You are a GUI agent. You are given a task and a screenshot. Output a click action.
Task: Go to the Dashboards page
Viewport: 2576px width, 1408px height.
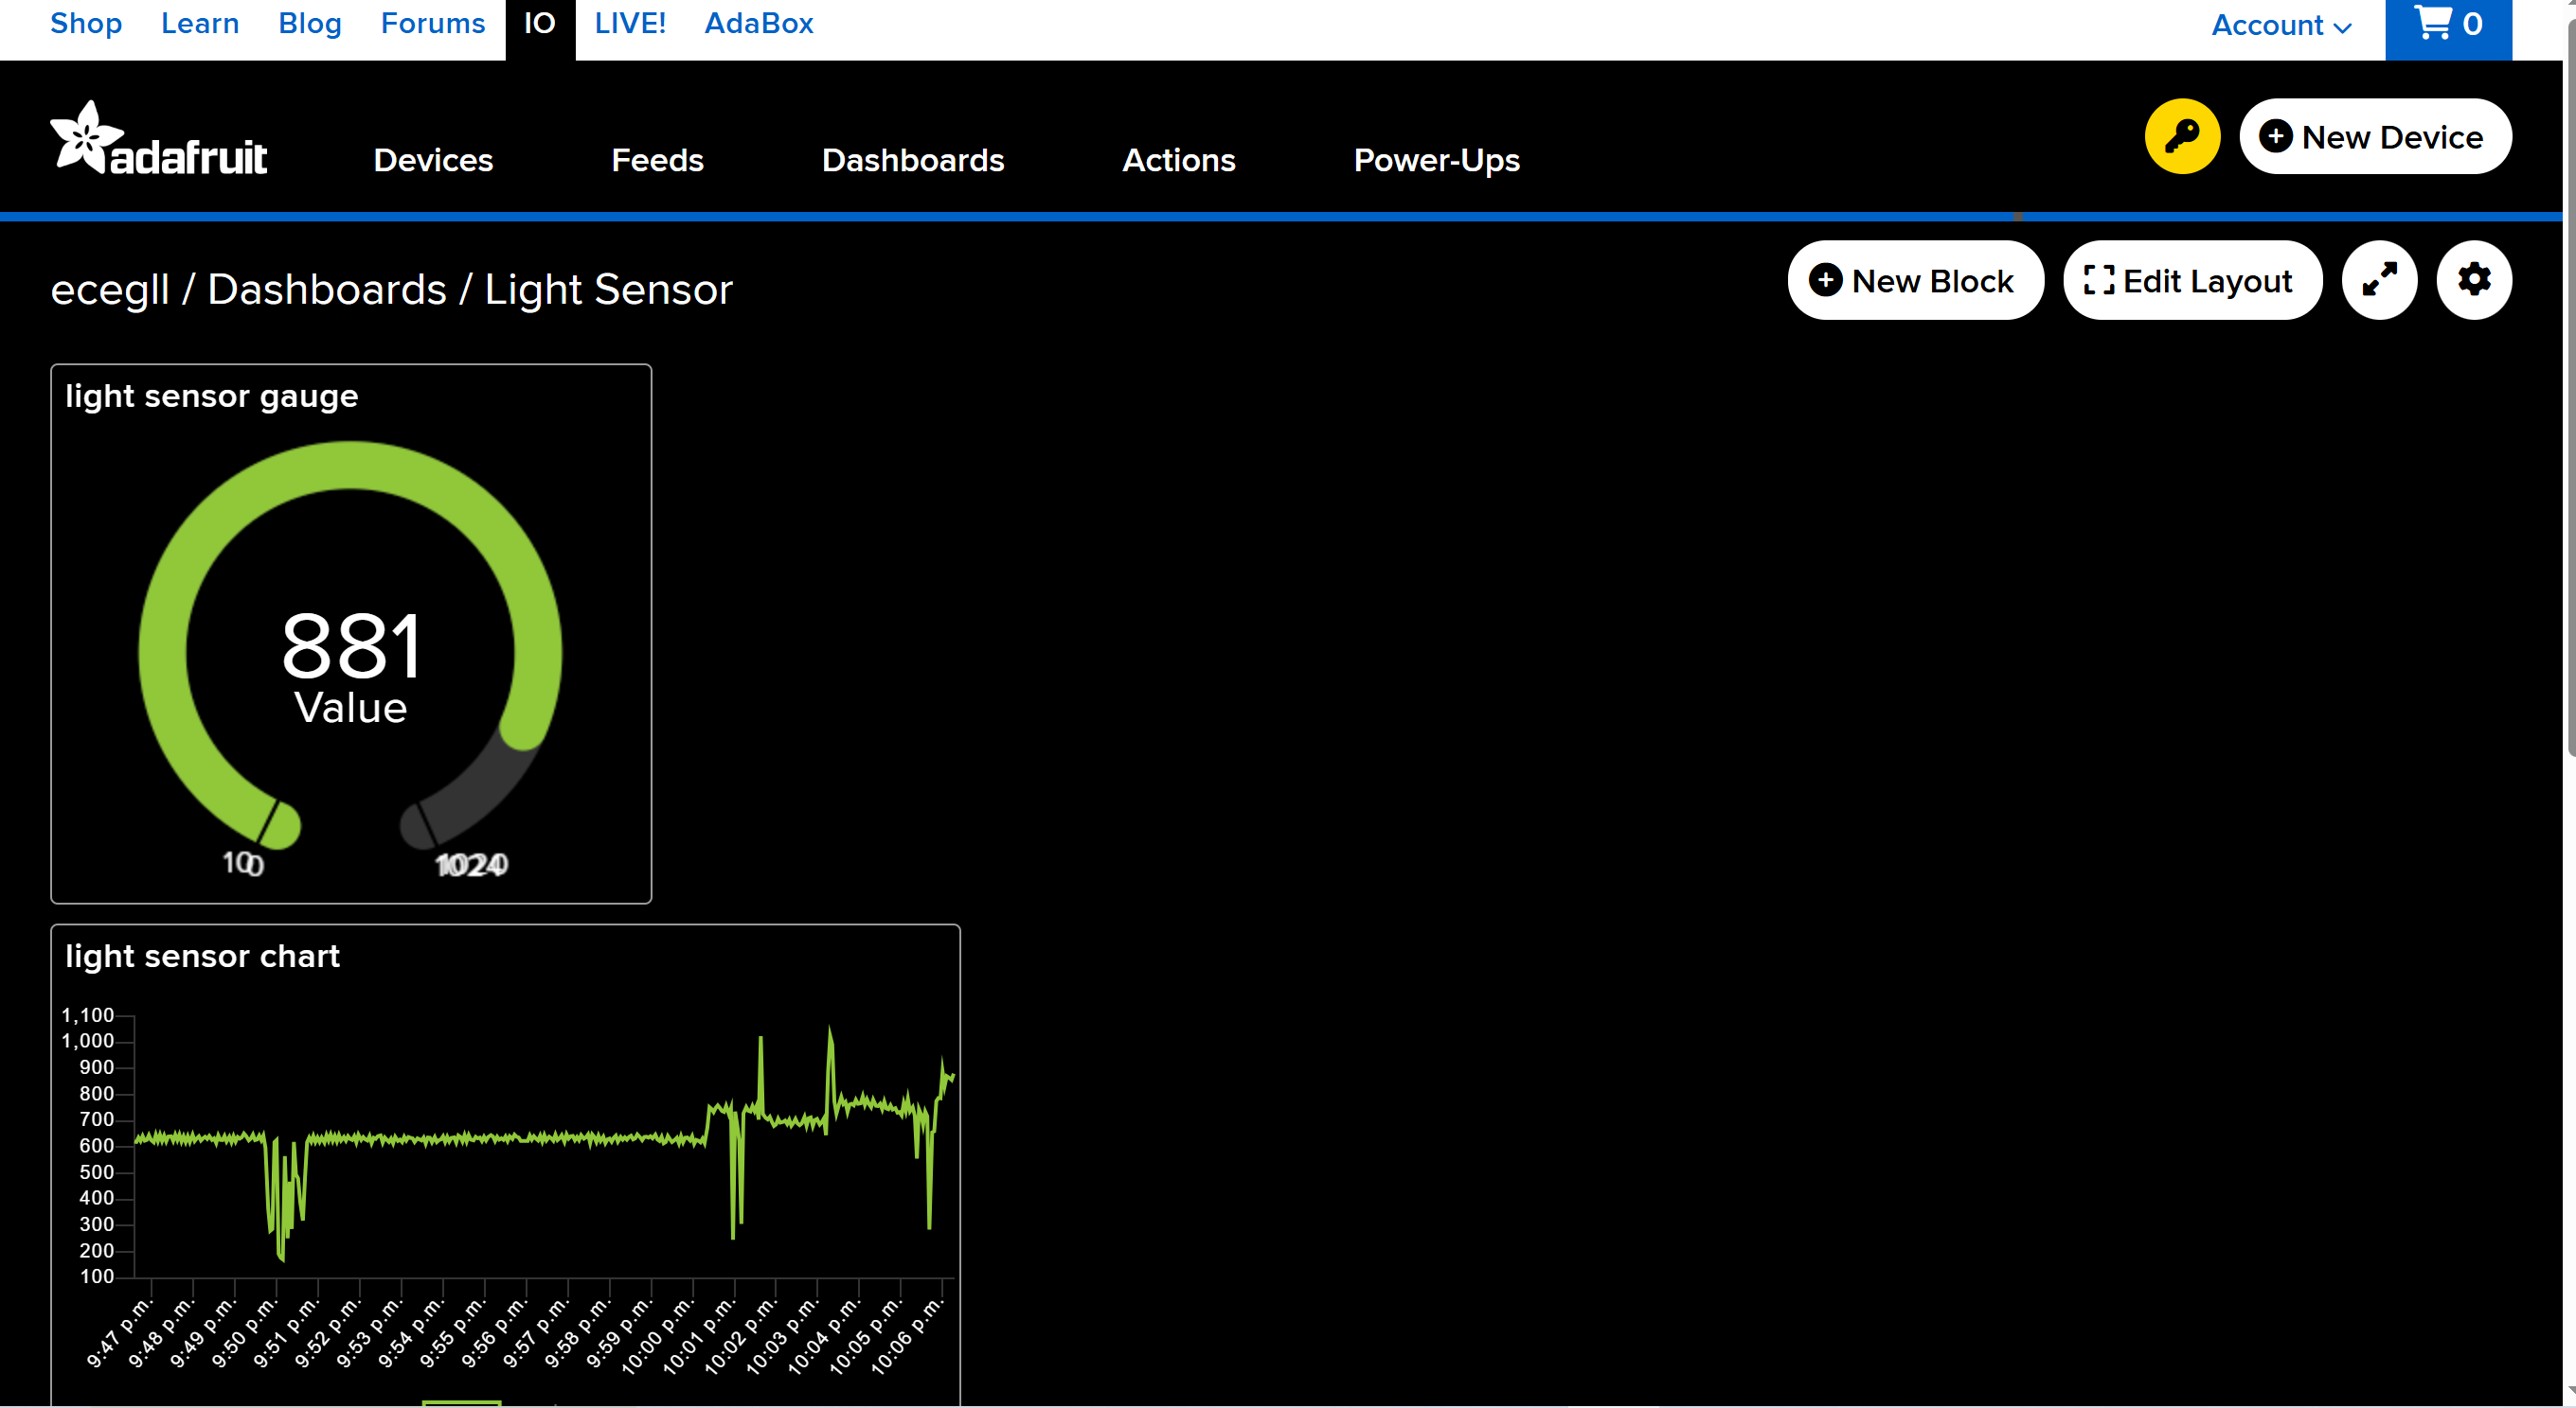[912, 160]
